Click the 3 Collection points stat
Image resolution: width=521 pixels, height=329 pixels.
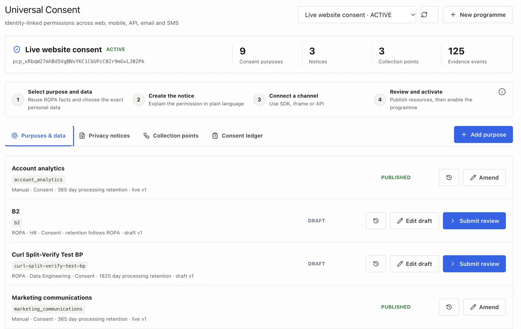[399, 56]
